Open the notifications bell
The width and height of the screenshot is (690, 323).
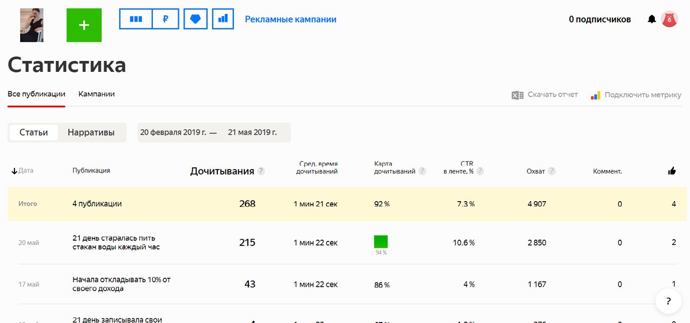click(651, 20)
